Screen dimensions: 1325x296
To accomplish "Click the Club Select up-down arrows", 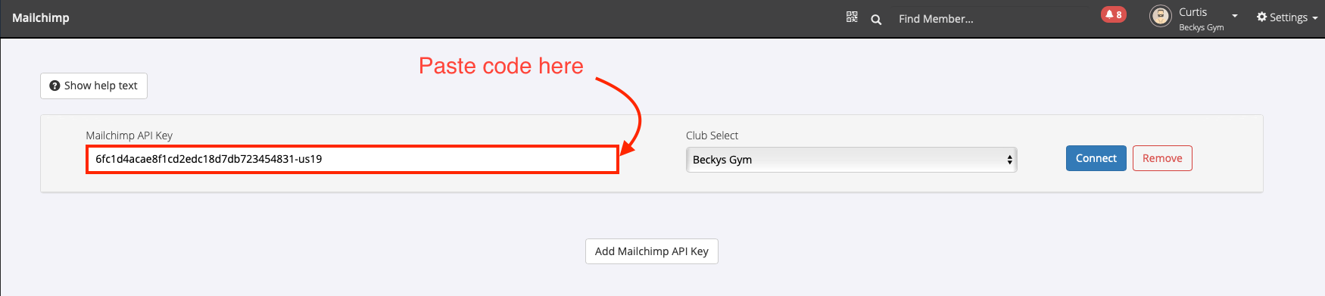I will (1009, 160).
